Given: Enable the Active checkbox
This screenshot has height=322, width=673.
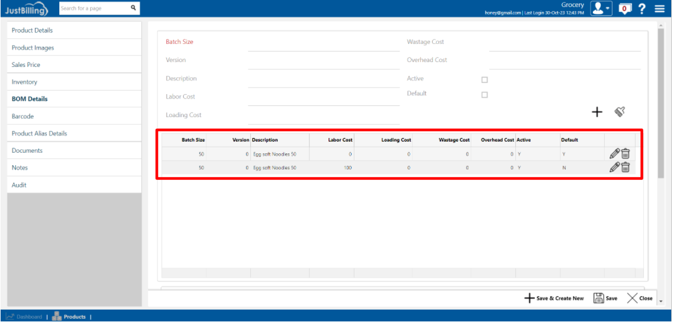Looking at the screenshot, I should (484, 80).
